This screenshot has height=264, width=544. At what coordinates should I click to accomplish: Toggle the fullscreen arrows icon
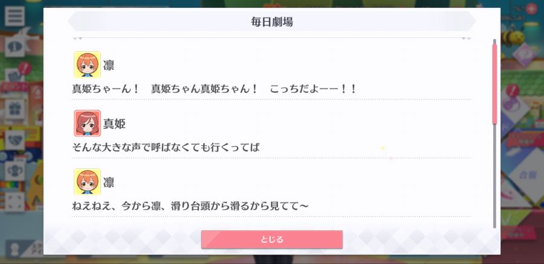click(15, 202)
